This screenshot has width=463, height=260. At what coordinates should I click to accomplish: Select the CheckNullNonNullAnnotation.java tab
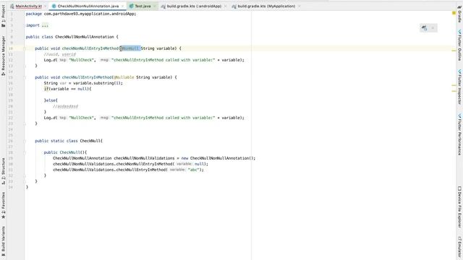click(88, 6)
